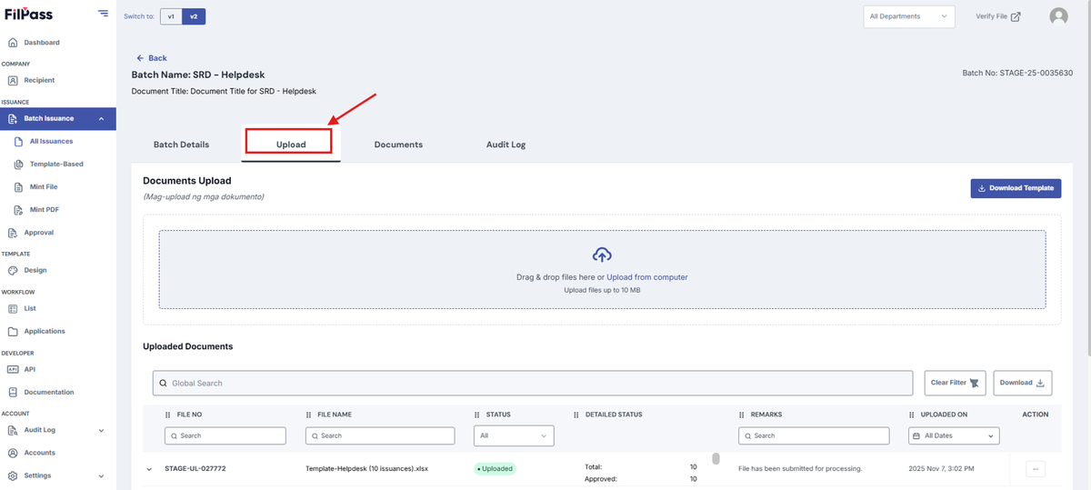Image resolution: width=1091 pixels, height=490 pixels.
Task: Click the Download Template button
Action: coord(1016,188)
